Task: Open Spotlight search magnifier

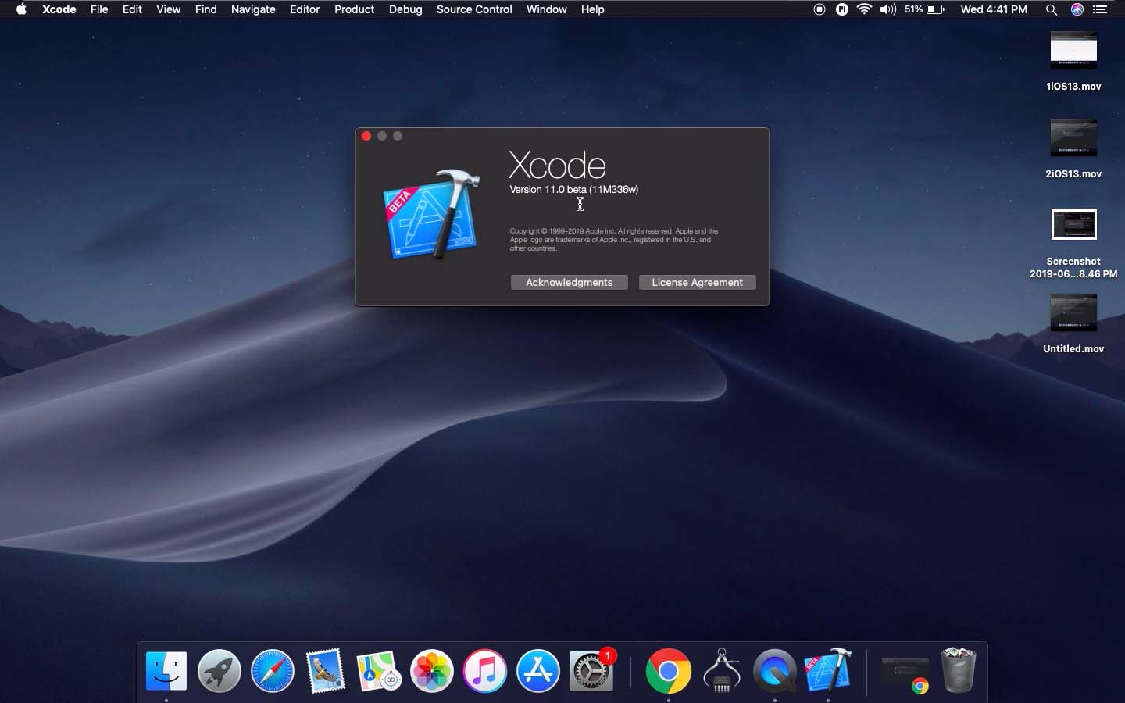Action: pyautogui.click(x=1052, y=9)
